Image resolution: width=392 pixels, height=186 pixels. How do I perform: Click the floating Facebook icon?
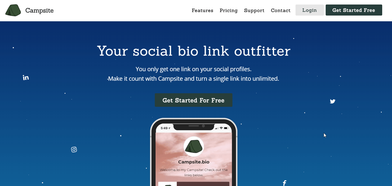coord(284,183)
